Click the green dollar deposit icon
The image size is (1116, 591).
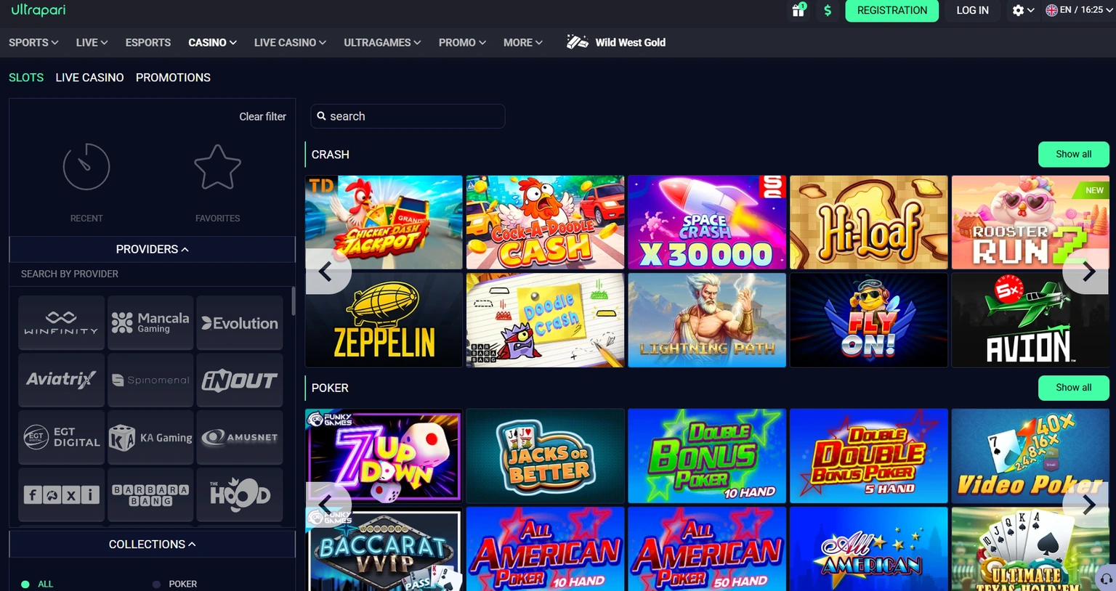click(x=828, y=10)
